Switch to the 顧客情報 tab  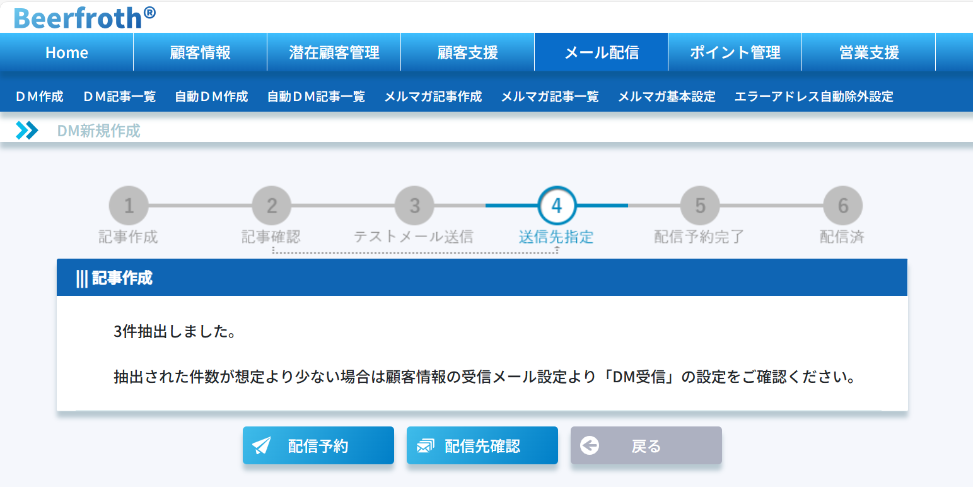click(x=201, y=52)
